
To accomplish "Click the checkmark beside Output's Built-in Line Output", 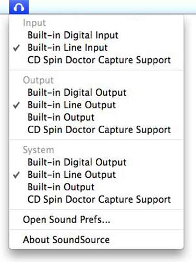I will pyautogui.click(x=16, y=106).
